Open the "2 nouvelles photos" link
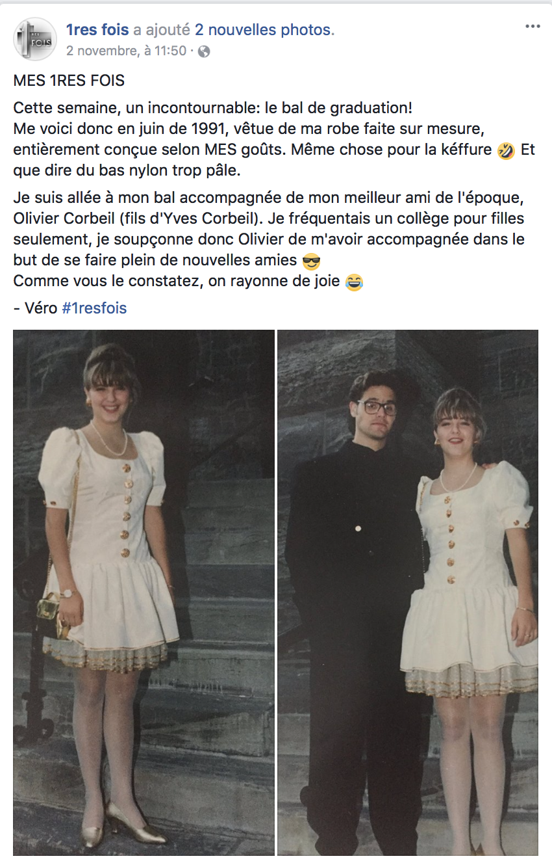552x865 pixels. 265,30
